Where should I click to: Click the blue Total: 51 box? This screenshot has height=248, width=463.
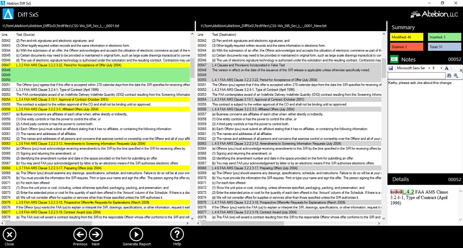444,47
